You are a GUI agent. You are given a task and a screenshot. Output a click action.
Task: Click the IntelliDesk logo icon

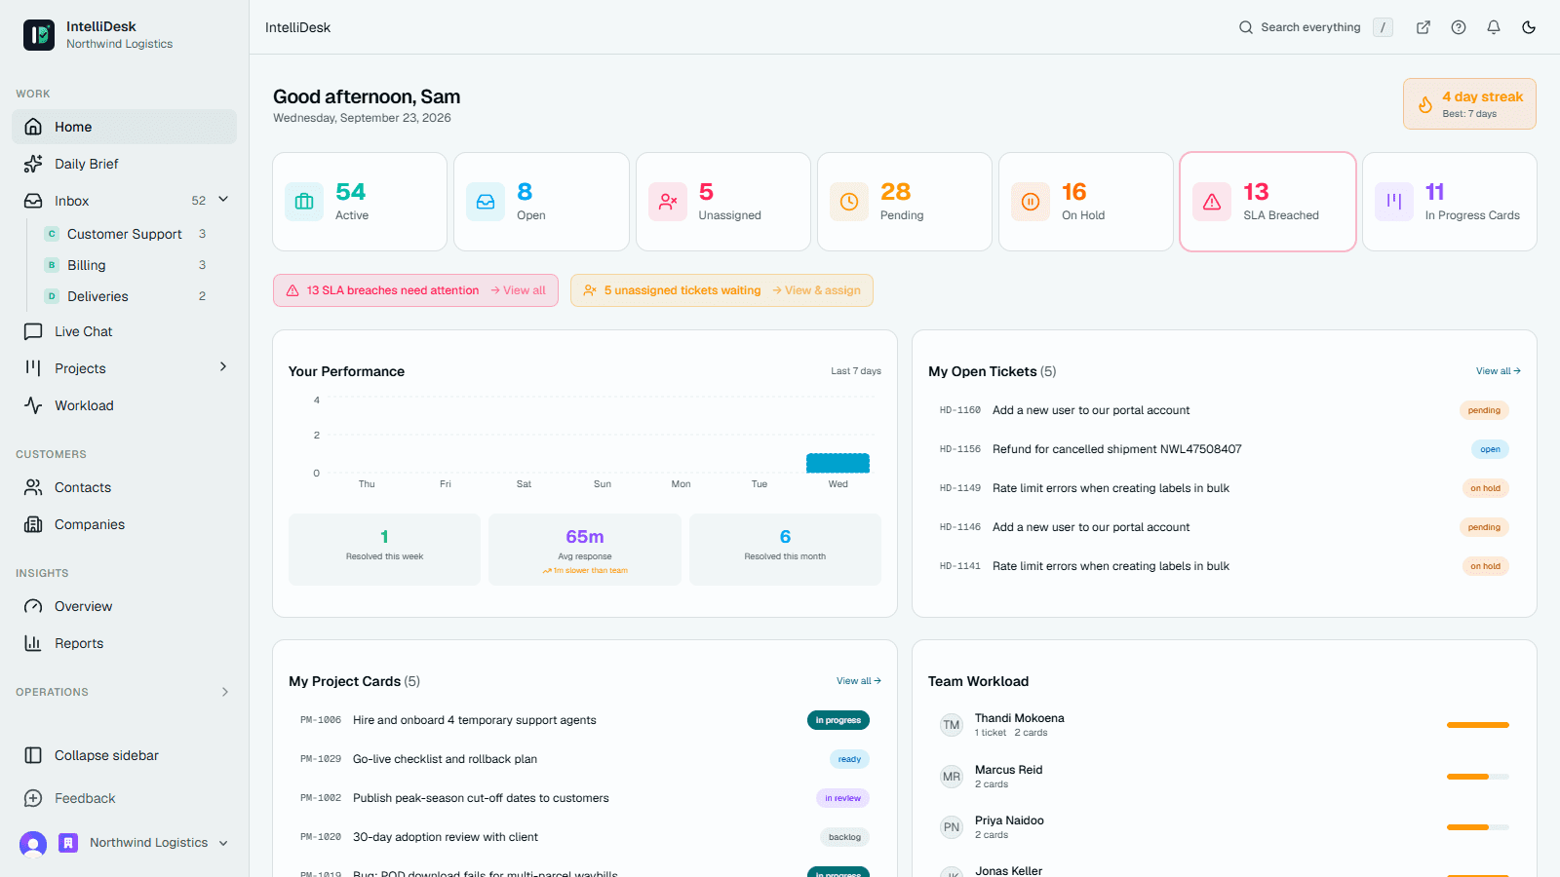coord(39,35)
